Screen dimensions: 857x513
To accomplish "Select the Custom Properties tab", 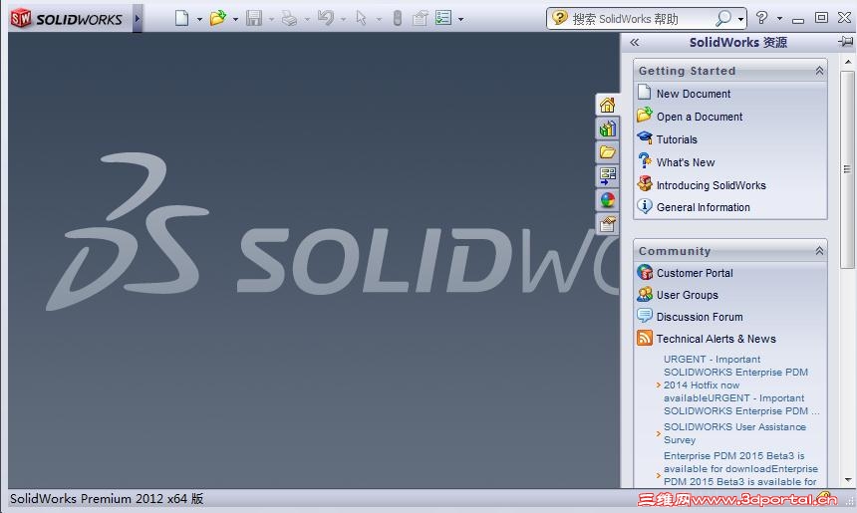I will (x=607, y=224).
